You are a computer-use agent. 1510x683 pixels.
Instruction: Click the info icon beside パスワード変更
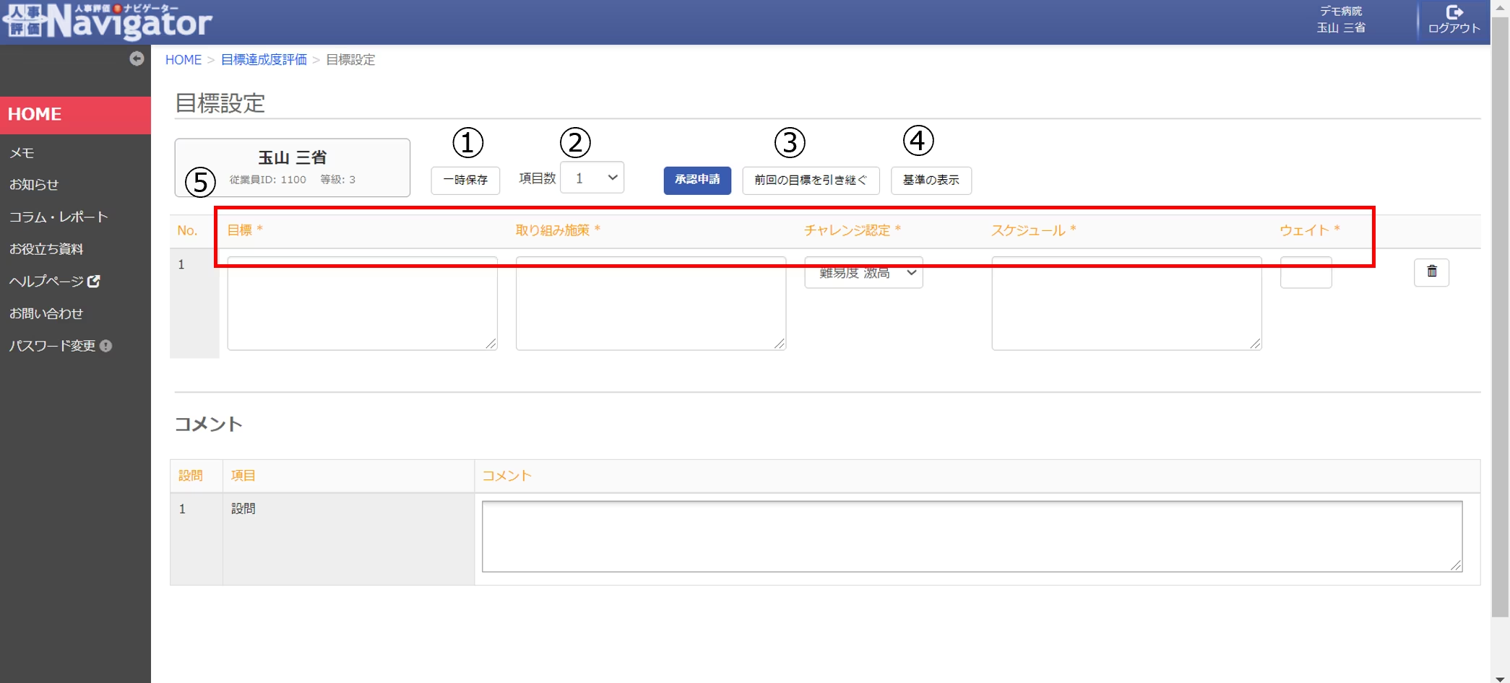click(106, 346)
